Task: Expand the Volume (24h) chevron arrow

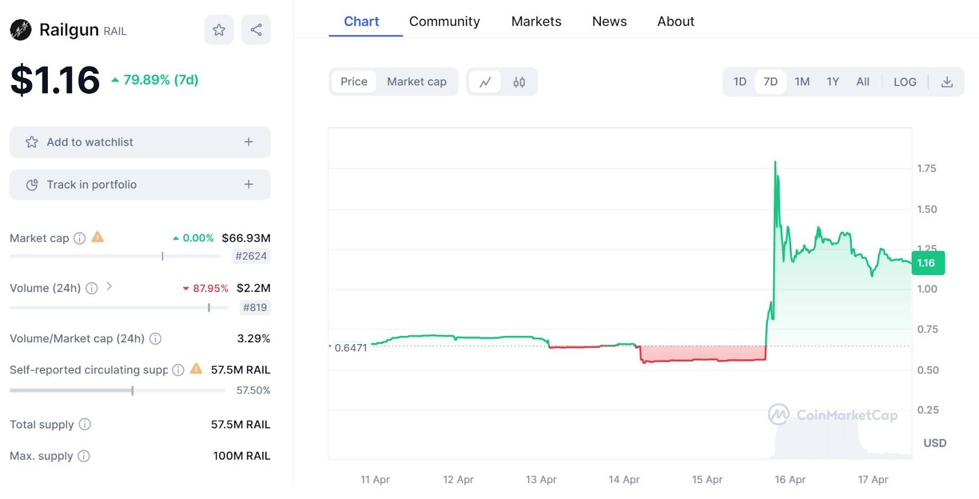Action: click(109, 286)
